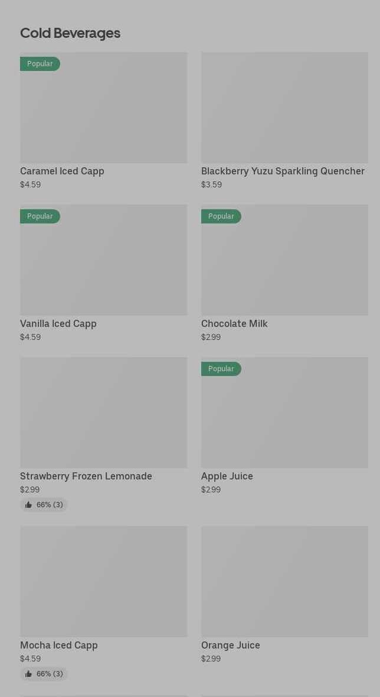Click the Apple Juice item name
The width and height of the screenshot is (380, 697).
pyautogui.click(x=227, y=476)
